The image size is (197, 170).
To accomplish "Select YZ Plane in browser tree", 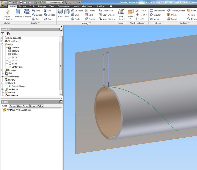I will [x=15, y=48].
